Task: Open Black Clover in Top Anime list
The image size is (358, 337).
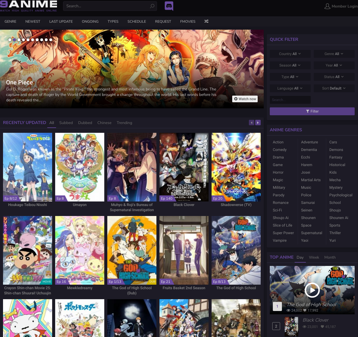Action: pyautogui.click(x=316, y=320)
